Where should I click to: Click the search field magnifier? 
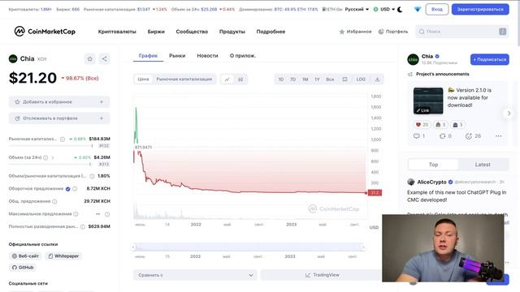click(x=422, y=32)
